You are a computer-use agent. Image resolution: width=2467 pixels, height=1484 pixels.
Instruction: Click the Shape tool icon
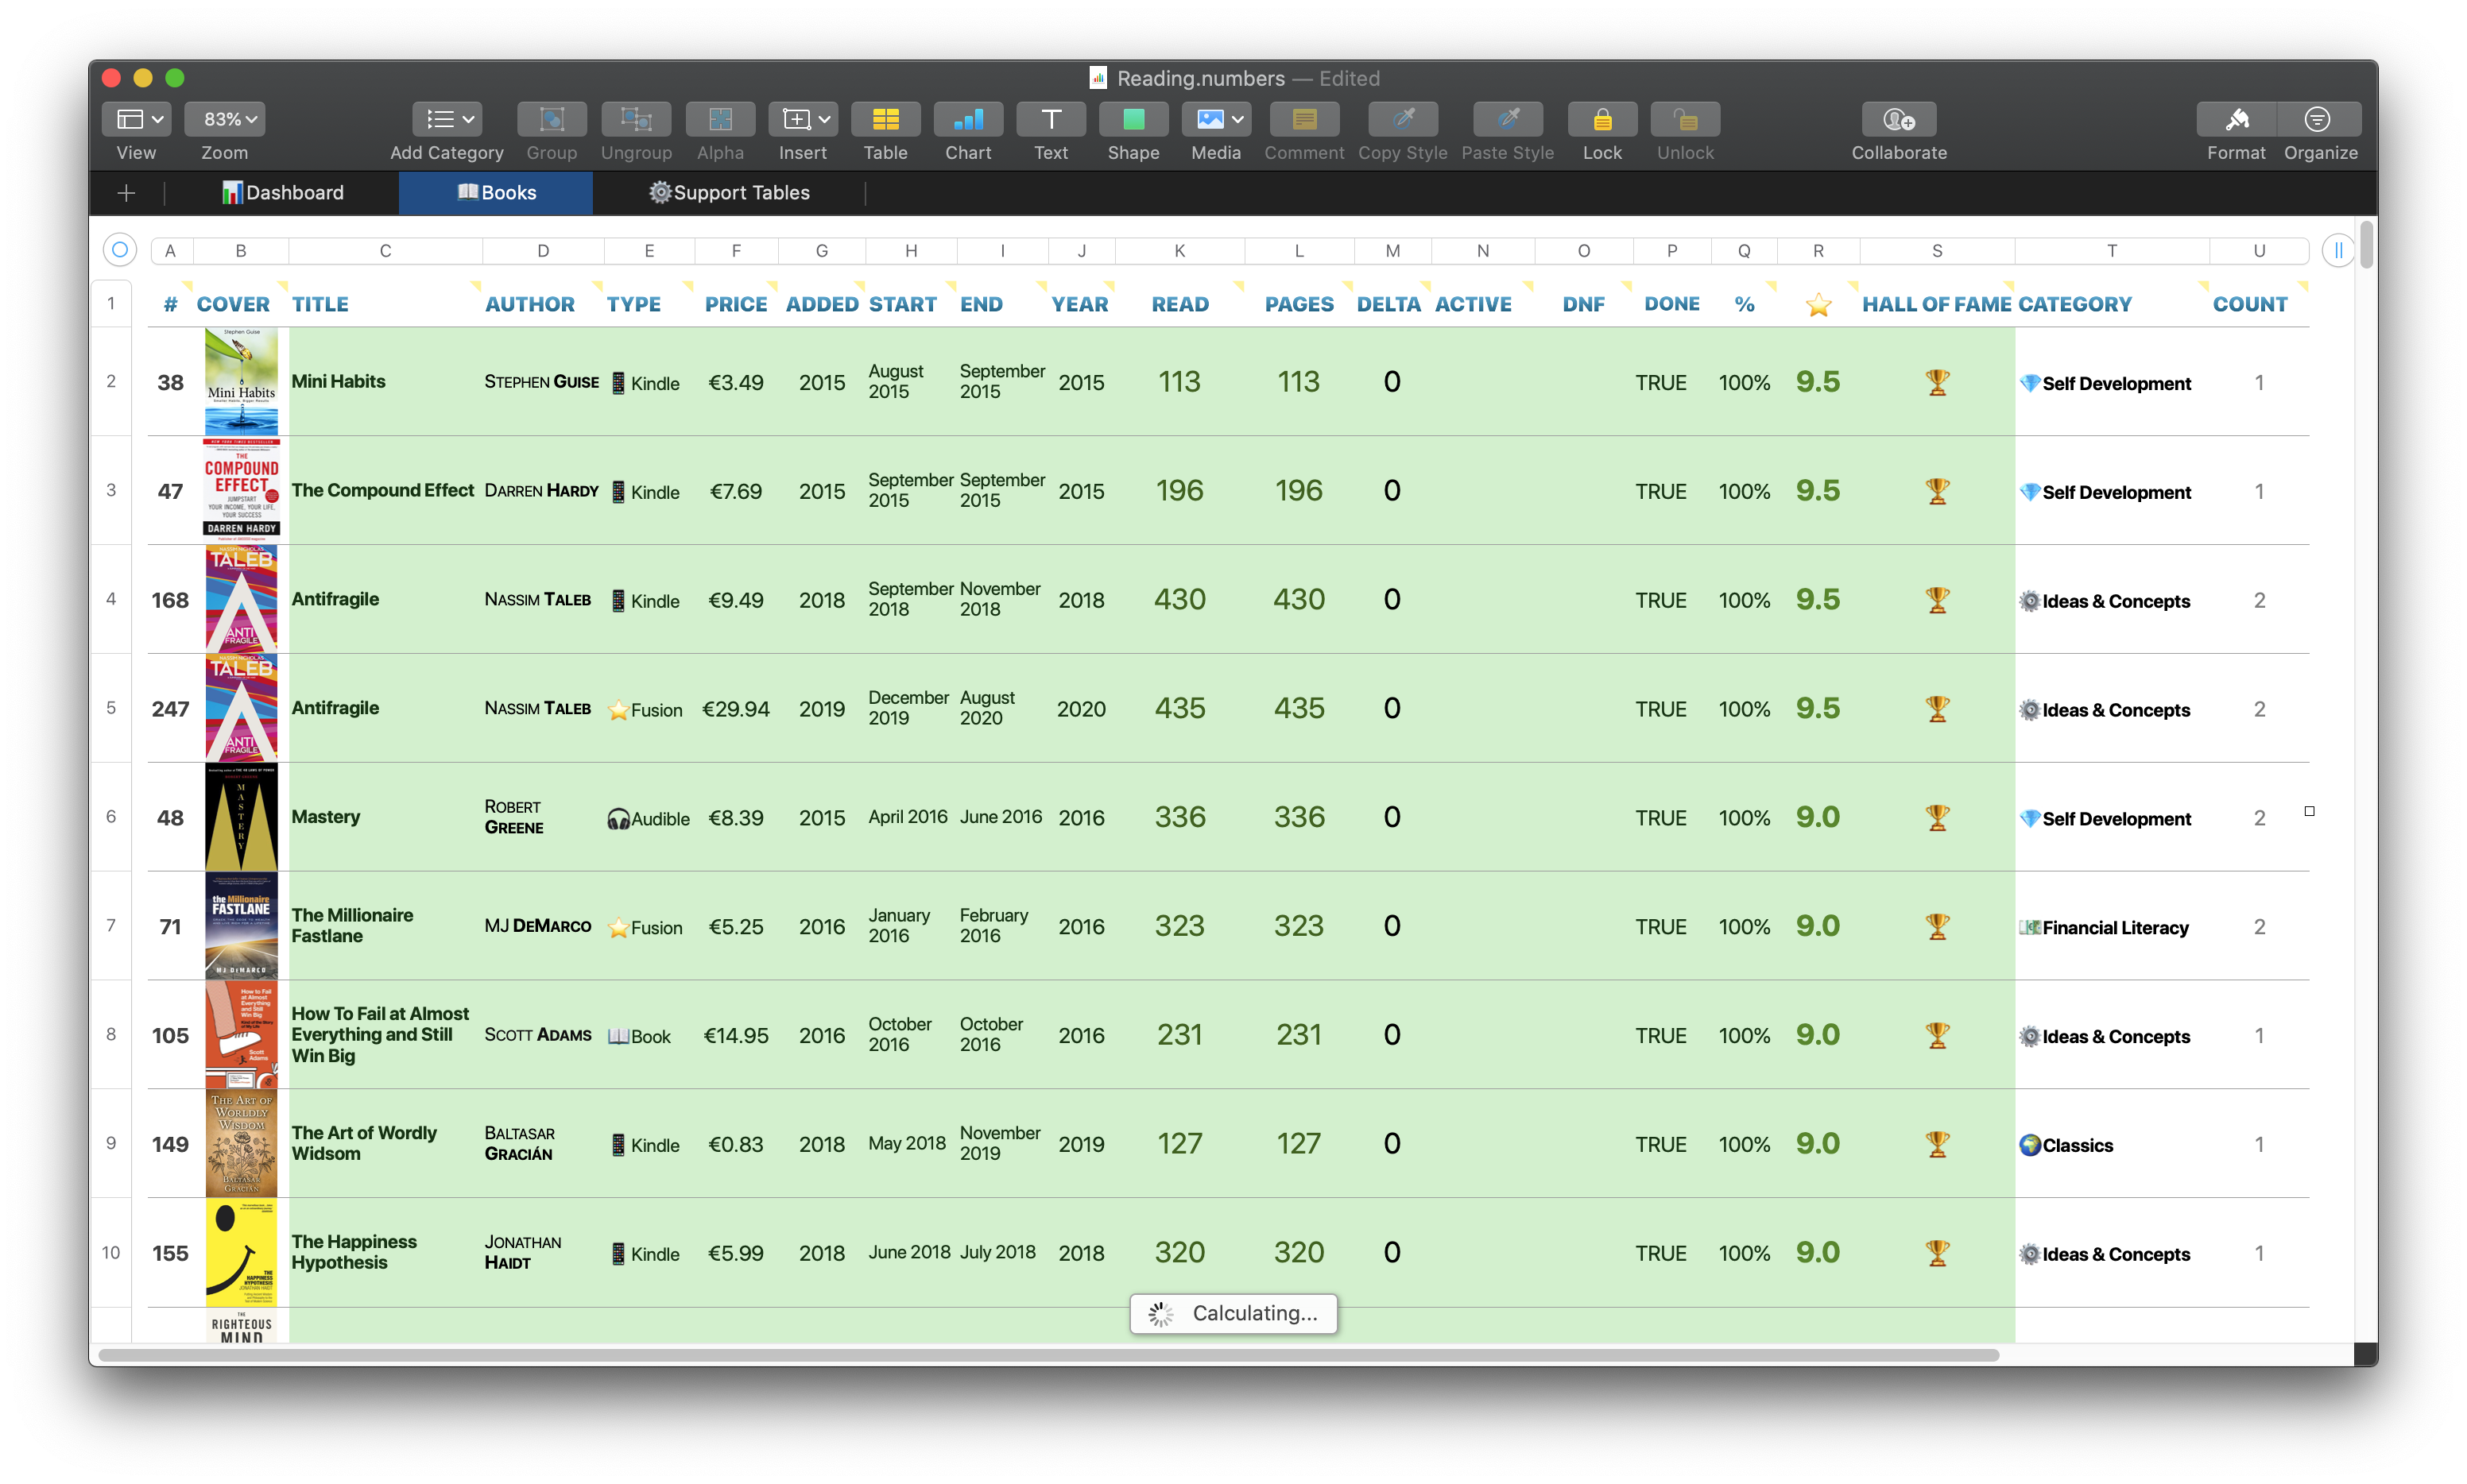1133,120
